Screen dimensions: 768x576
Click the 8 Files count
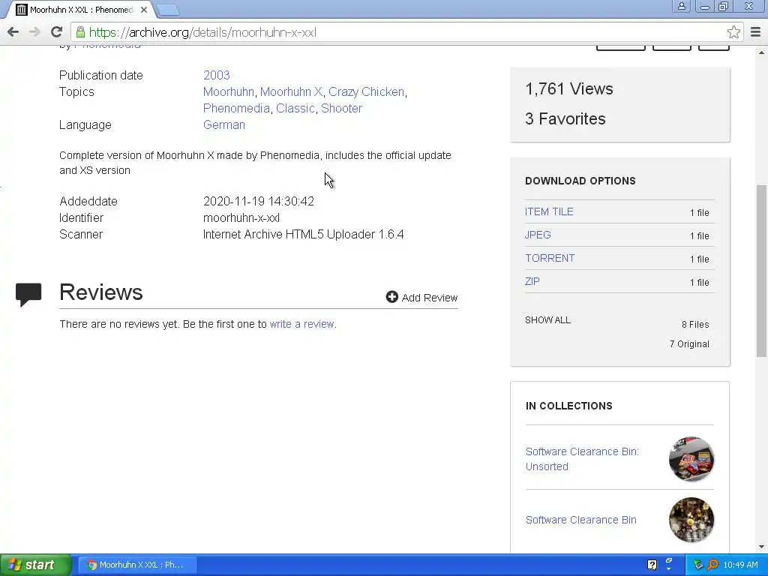coord(695,324)
